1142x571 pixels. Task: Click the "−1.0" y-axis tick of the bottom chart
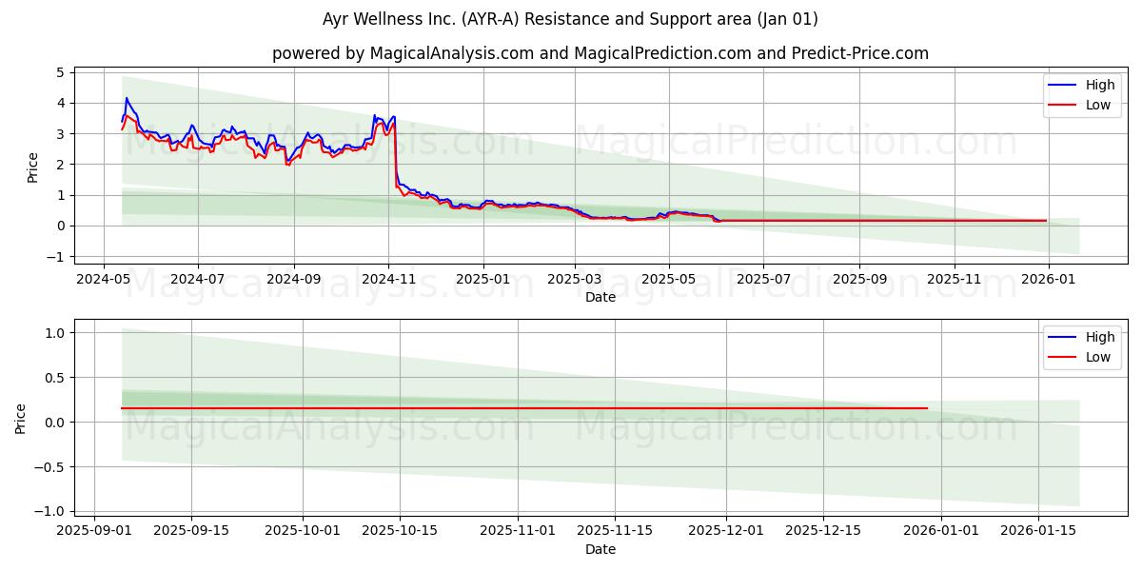[49, 512]
